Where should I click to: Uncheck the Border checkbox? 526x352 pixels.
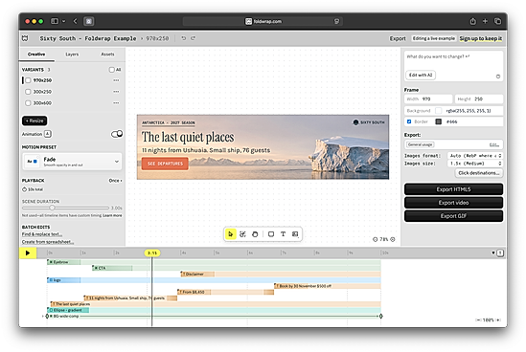[409, 121]
